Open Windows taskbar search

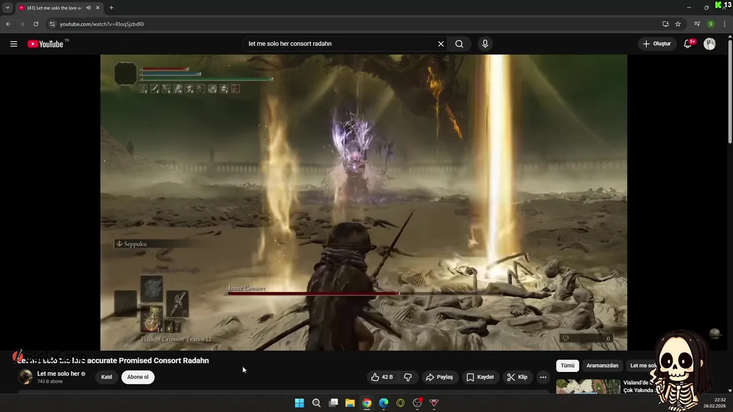316,403
